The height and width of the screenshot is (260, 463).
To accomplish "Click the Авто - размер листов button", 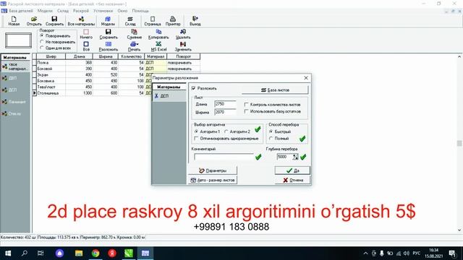I will pos(213,180).
